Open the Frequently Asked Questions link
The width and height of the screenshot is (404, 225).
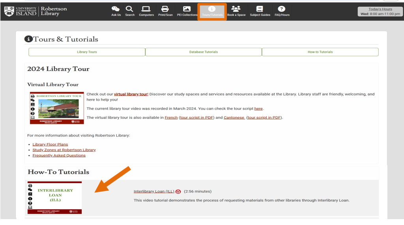pos(59,156)
